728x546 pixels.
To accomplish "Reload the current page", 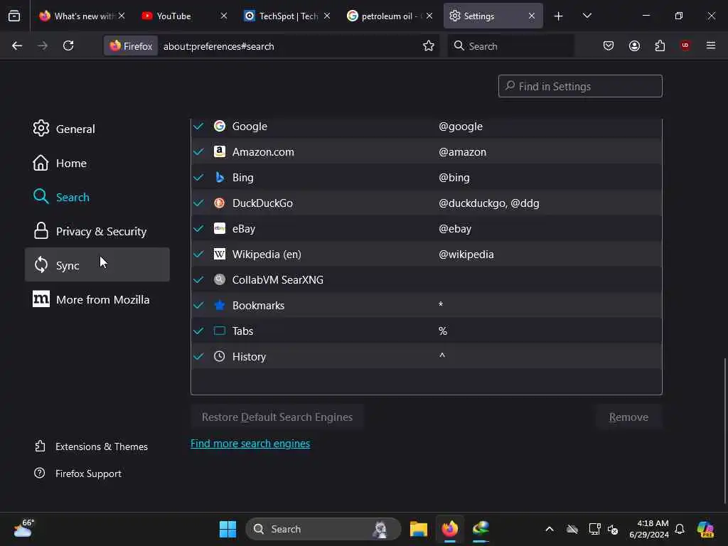I will coord(68,45).
